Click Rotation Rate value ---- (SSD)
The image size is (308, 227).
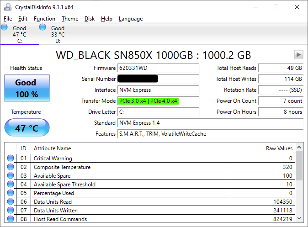click(x=281, y=90)
